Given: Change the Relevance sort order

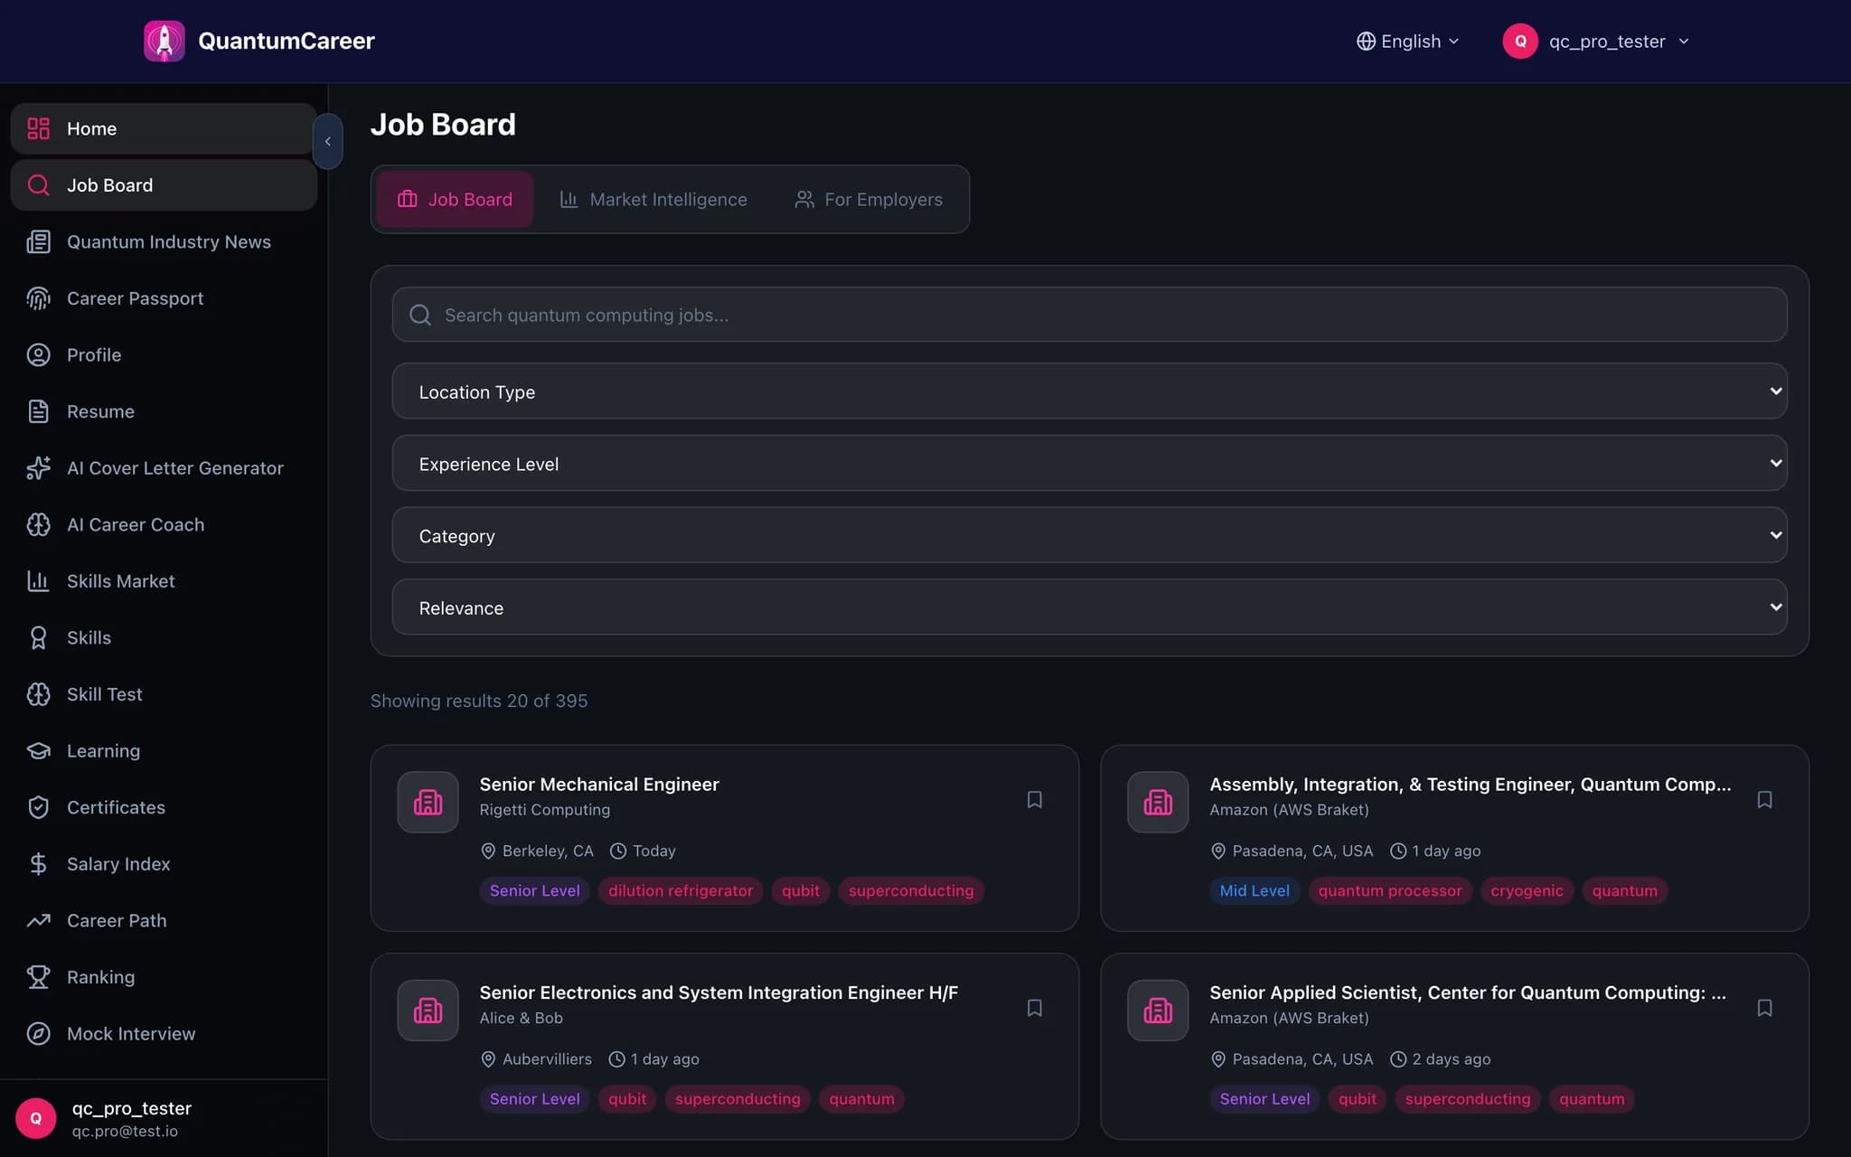Looking at the screenshot, I should tap(1089, 607).
